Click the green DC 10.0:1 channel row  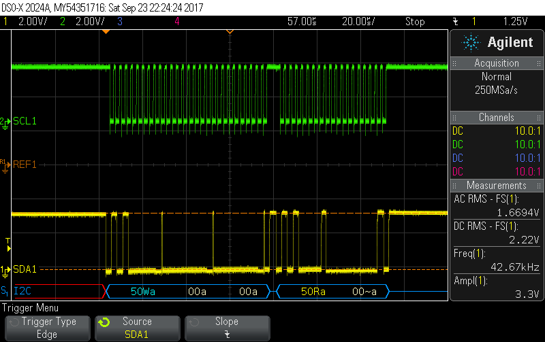click(497, 145)
